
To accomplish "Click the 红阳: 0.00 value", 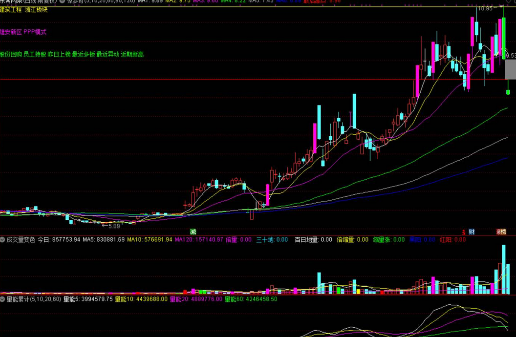I will [x=452, y=240].
